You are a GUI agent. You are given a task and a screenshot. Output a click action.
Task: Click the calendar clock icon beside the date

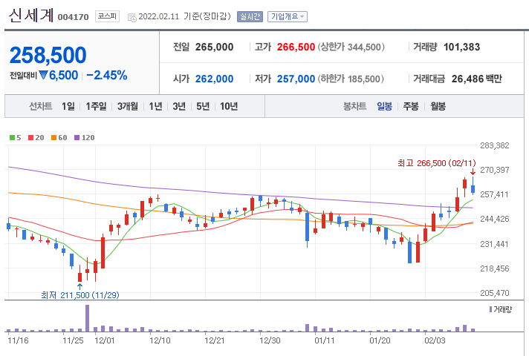pos(132,18)
